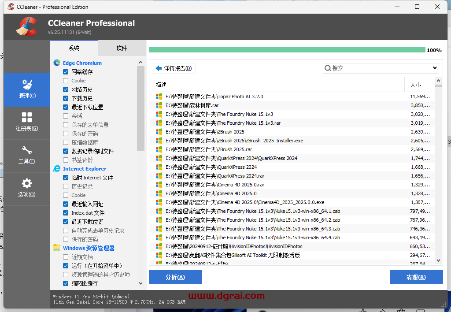Click the Edge Chromium icon
Image resolution: width=451 pixels, height=312 pixels.
57,63
